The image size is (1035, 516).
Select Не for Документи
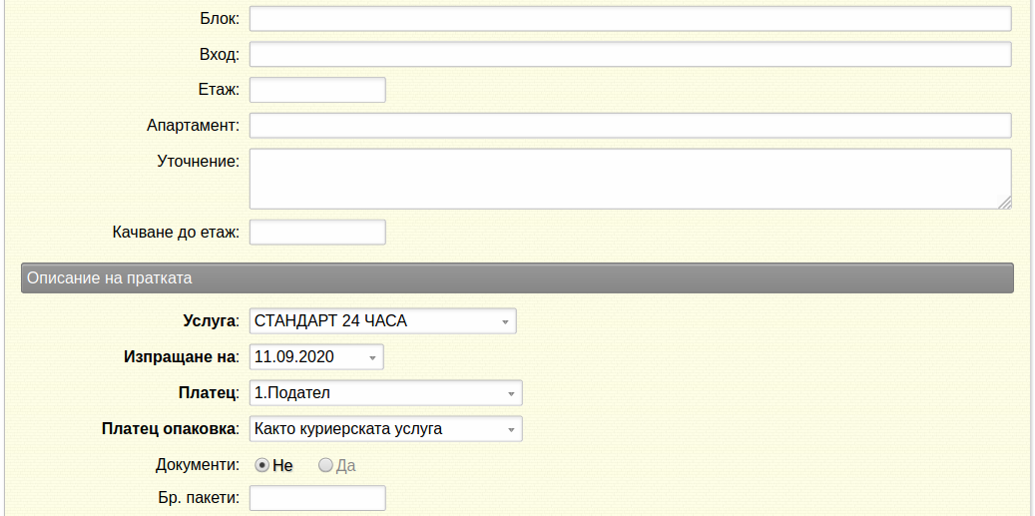point(262,465)
